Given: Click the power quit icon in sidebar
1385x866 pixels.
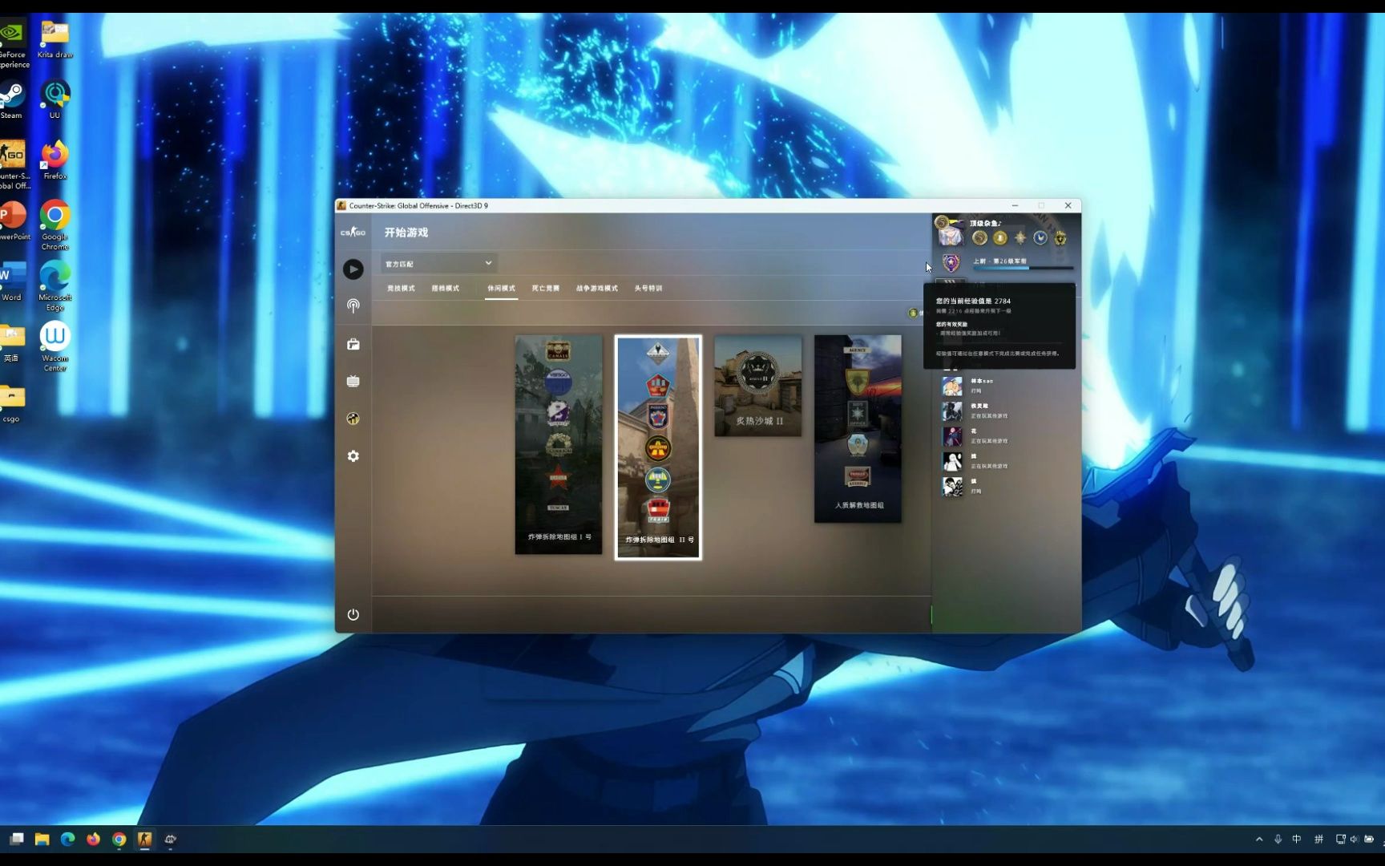Looking at the screenshot, I should coord(353,614).
